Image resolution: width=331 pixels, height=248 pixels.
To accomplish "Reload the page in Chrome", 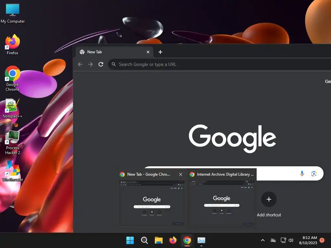I will [101, 64].
